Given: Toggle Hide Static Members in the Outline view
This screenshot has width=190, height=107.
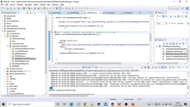Looking at the screenshot, I should 177,44.
